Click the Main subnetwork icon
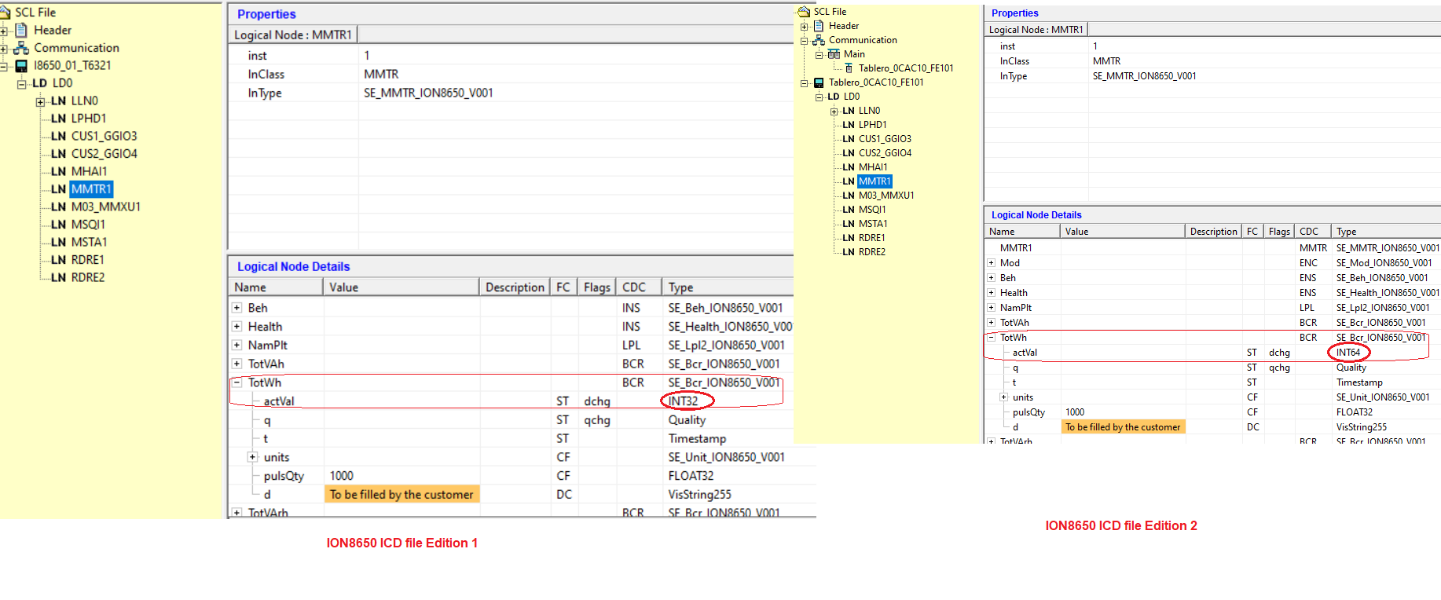 tap(834, 54)
